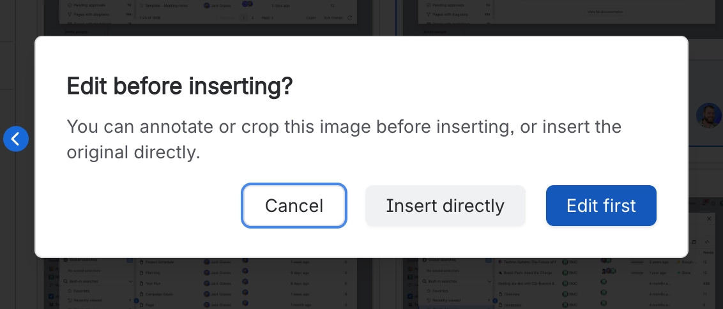Click the blue left-arrow previous button
723x309 pixels.
pyautogui.click(x=16, y=139)
